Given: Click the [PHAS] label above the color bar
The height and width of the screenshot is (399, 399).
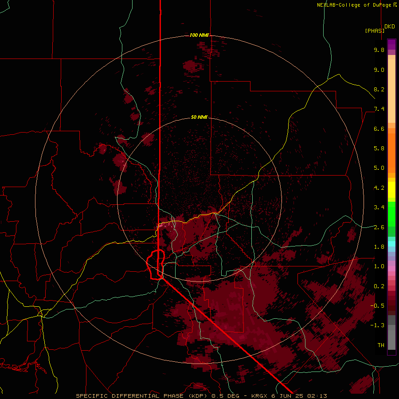Looking at the screenshot, I should [x=375, y=31].
